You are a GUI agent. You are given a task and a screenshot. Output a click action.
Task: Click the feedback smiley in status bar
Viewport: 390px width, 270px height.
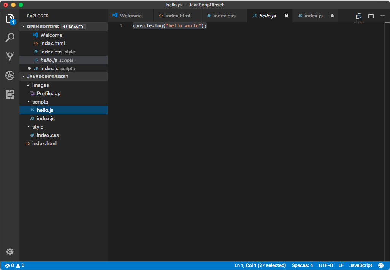pyautogui.click(x=381, y=265)
